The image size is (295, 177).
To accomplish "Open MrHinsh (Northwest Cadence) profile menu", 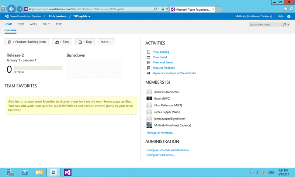I will coord(254,16).
